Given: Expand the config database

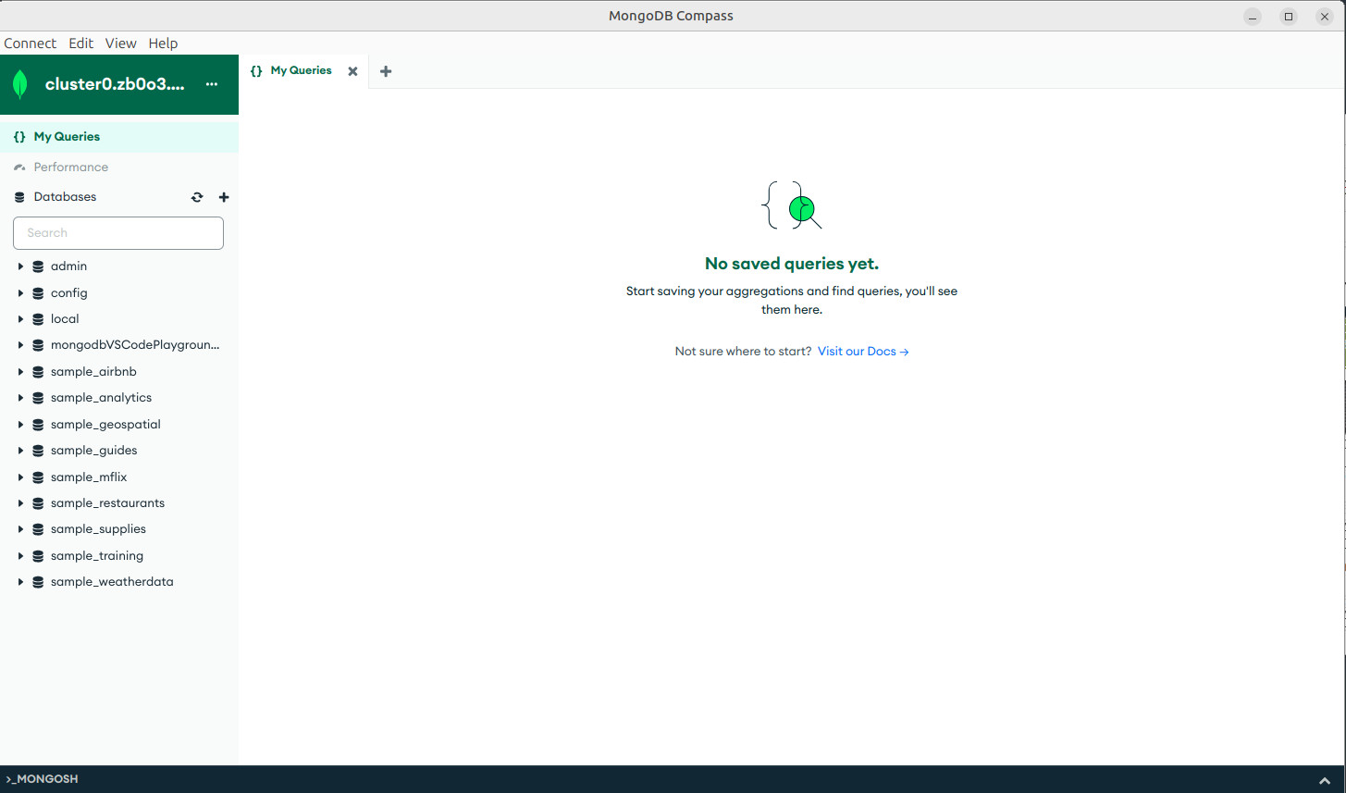Looking at the screenshot, I should [20, 293].
